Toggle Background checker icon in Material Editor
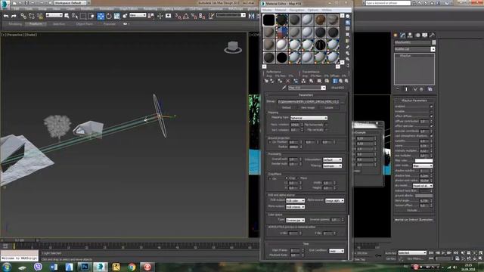 [348, 29]
